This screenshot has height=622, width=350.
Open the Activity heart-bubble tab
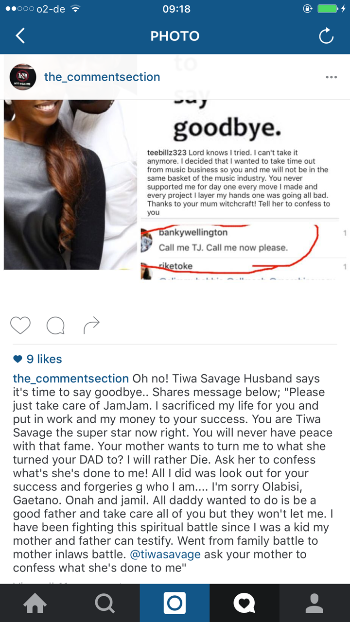245,604
